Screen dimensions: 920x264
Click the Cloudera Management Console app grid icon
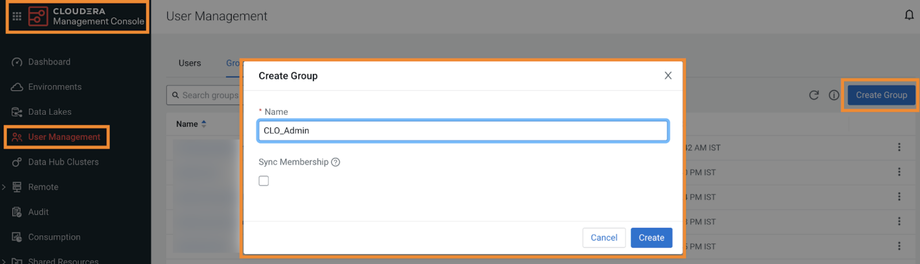point(17,16)
